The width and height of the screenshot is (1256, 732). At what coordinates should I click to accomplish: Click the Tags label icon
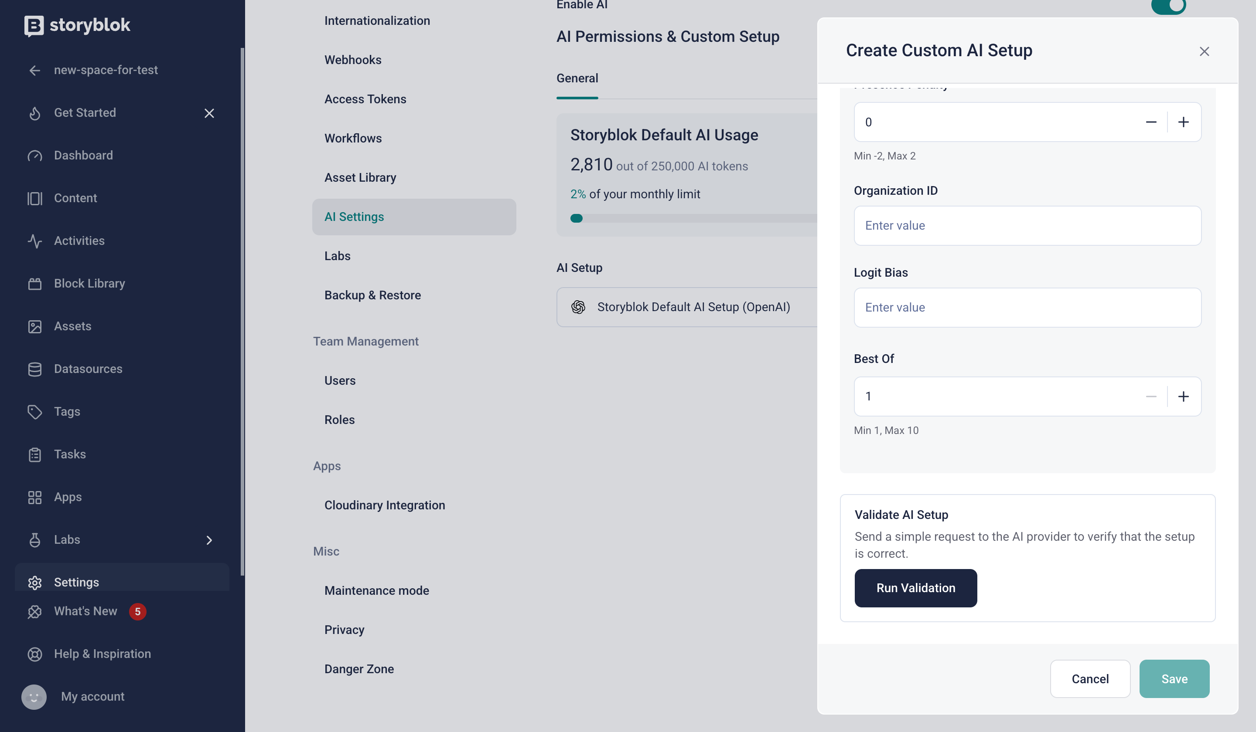coord(34,412)
